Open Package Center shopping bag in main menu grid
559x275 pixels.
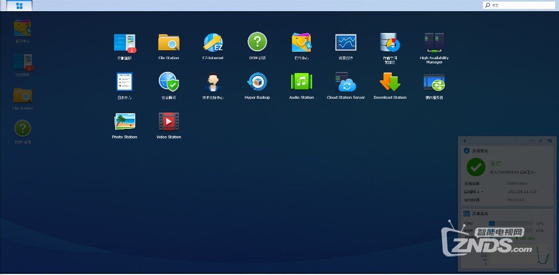pyautogui.click(x=302, y=42)
